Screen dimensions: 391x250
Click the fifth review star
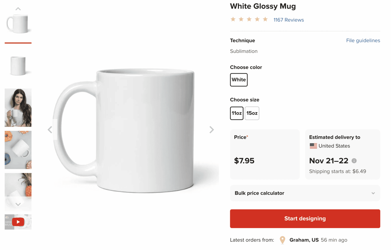pos(265,19)
